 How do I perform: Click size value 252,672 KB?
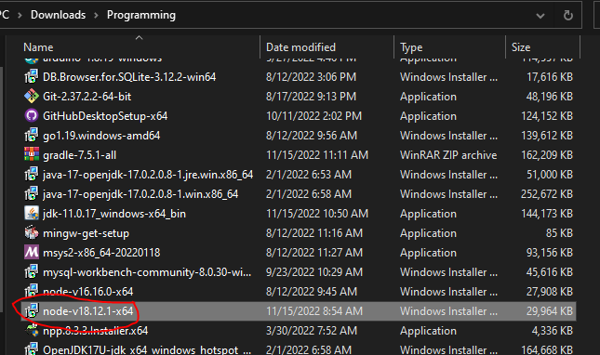547,193
